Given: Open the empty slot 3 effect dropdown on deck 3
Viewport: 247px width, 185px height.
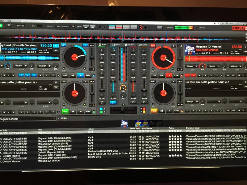Looking at the screenshot, I should point(44,103).
